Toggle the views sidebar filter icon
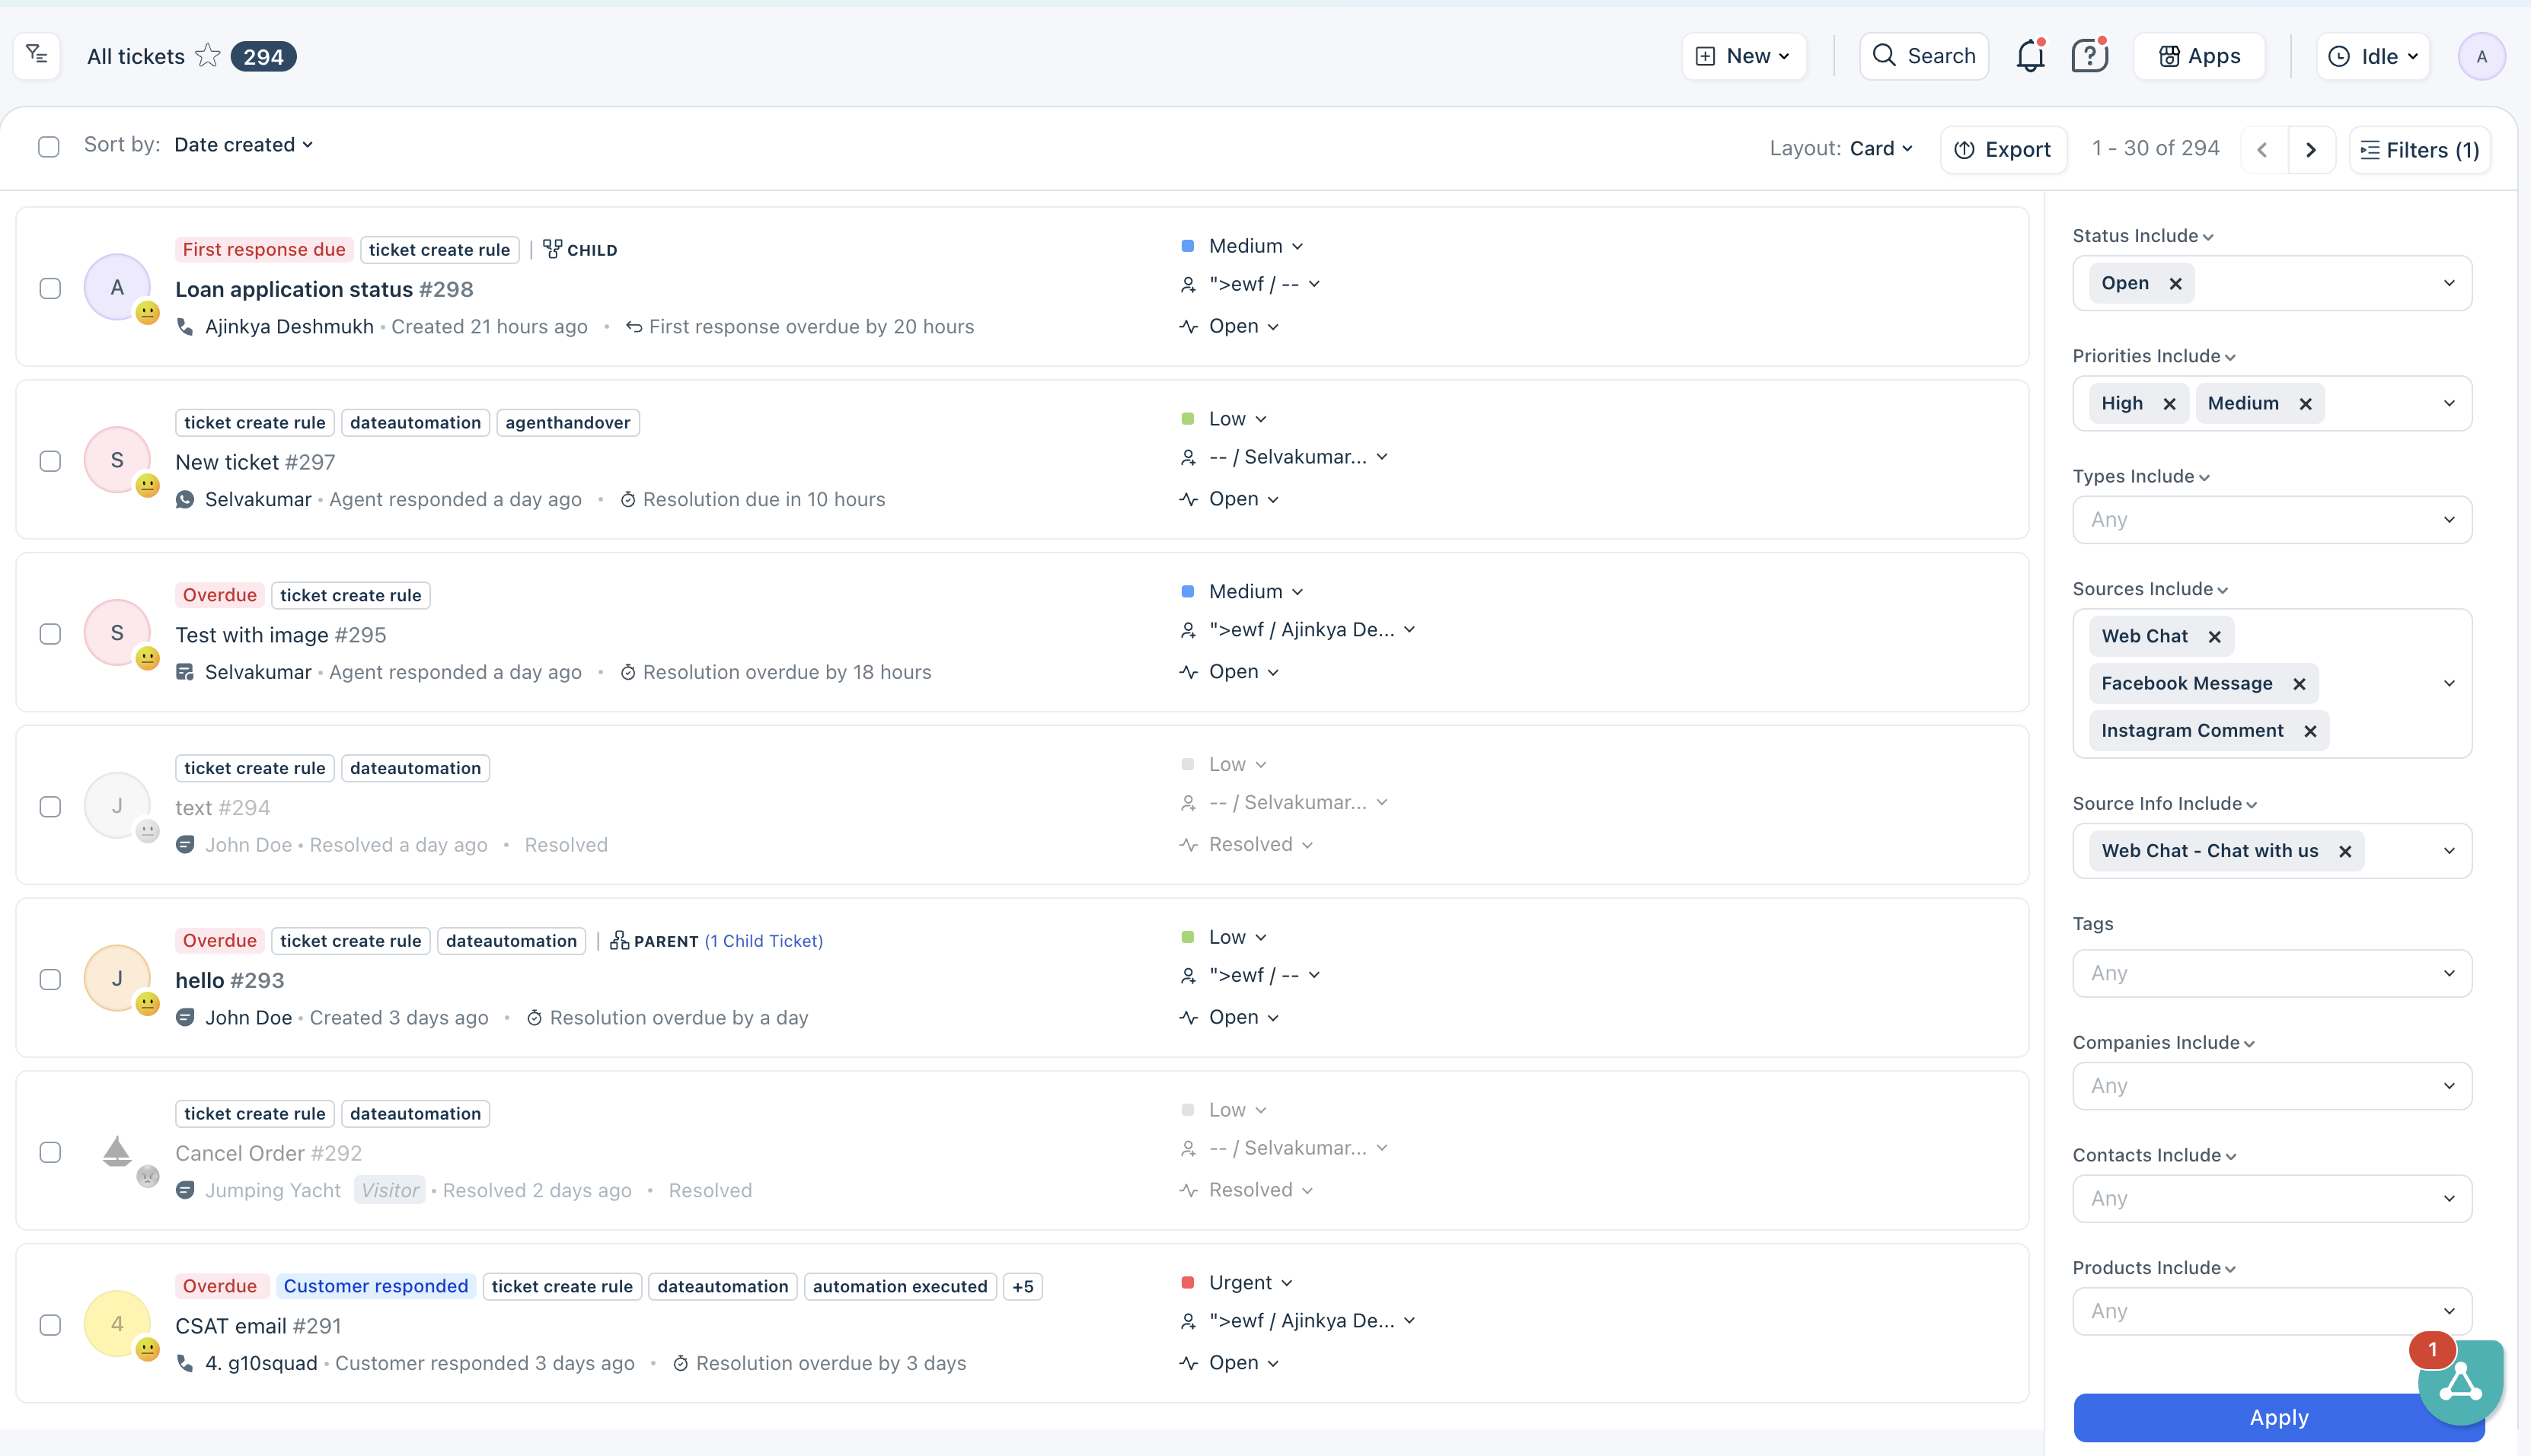This screenshot has height=1456, width=2531. 37,55
